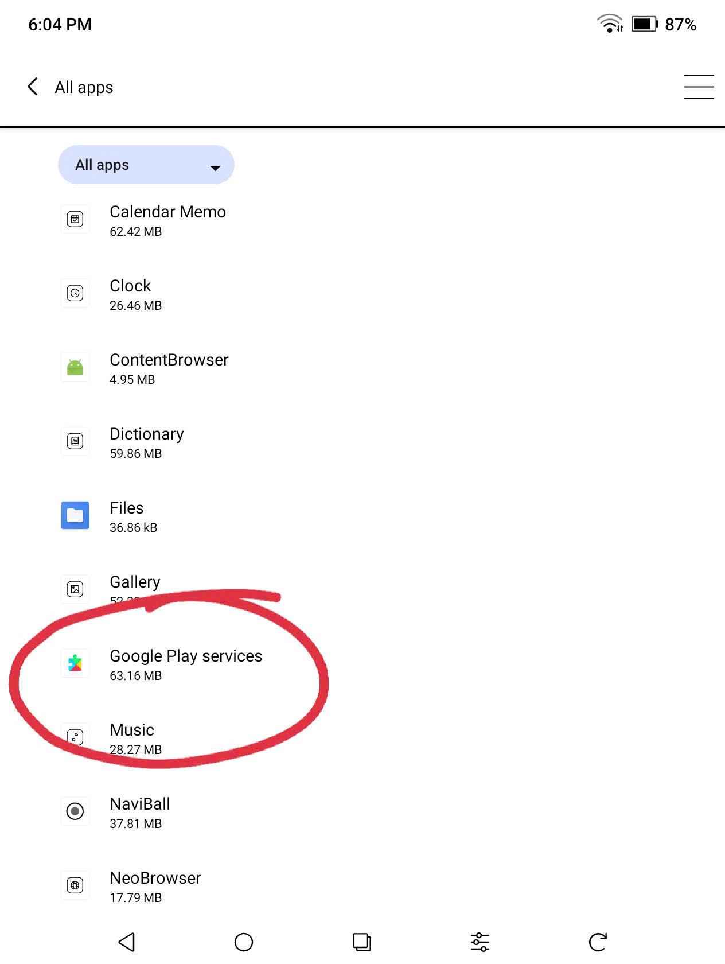Viewport: 725px width, 964px height.
Task: Tap the ContentBrowser android icon
Action: tap(75, 367)
